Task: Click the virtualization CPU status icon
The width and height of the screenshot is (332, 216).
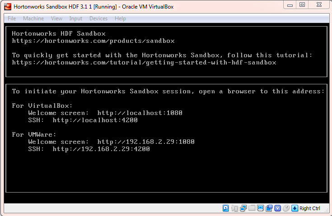Action: coord(278,208)
